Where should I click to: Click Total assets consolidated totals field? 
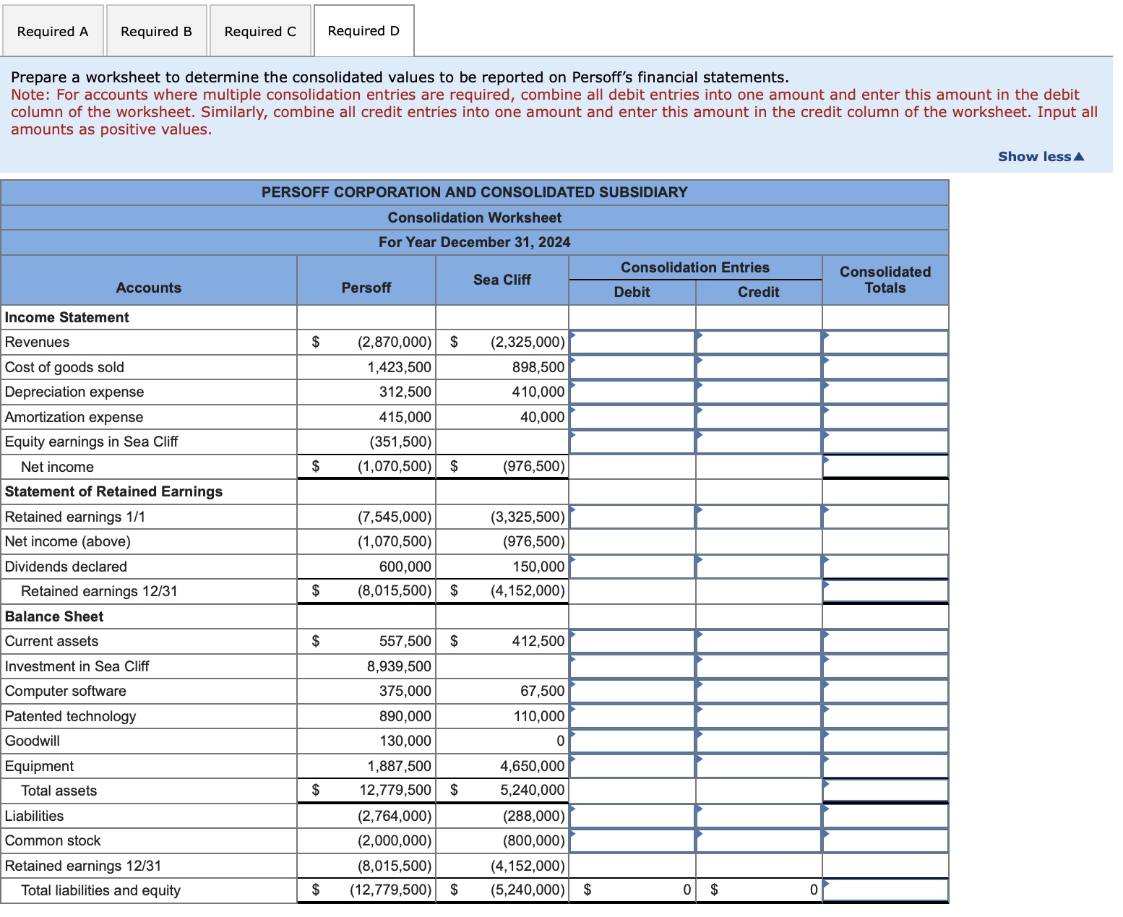pos(885,791)
